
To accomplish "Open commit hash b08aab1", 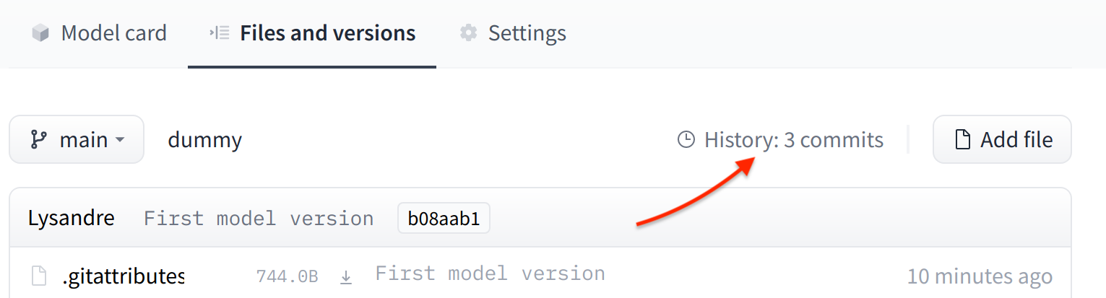I will [x=444, y=219].
